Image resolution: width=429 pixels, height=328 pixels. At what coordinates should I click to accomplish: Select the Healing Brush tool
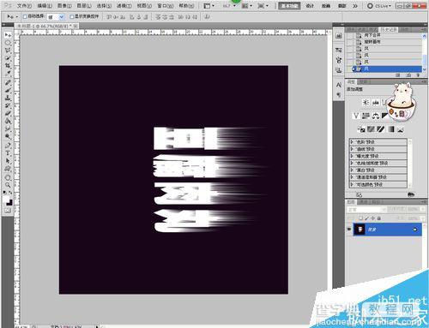click(x=8, y=82)
